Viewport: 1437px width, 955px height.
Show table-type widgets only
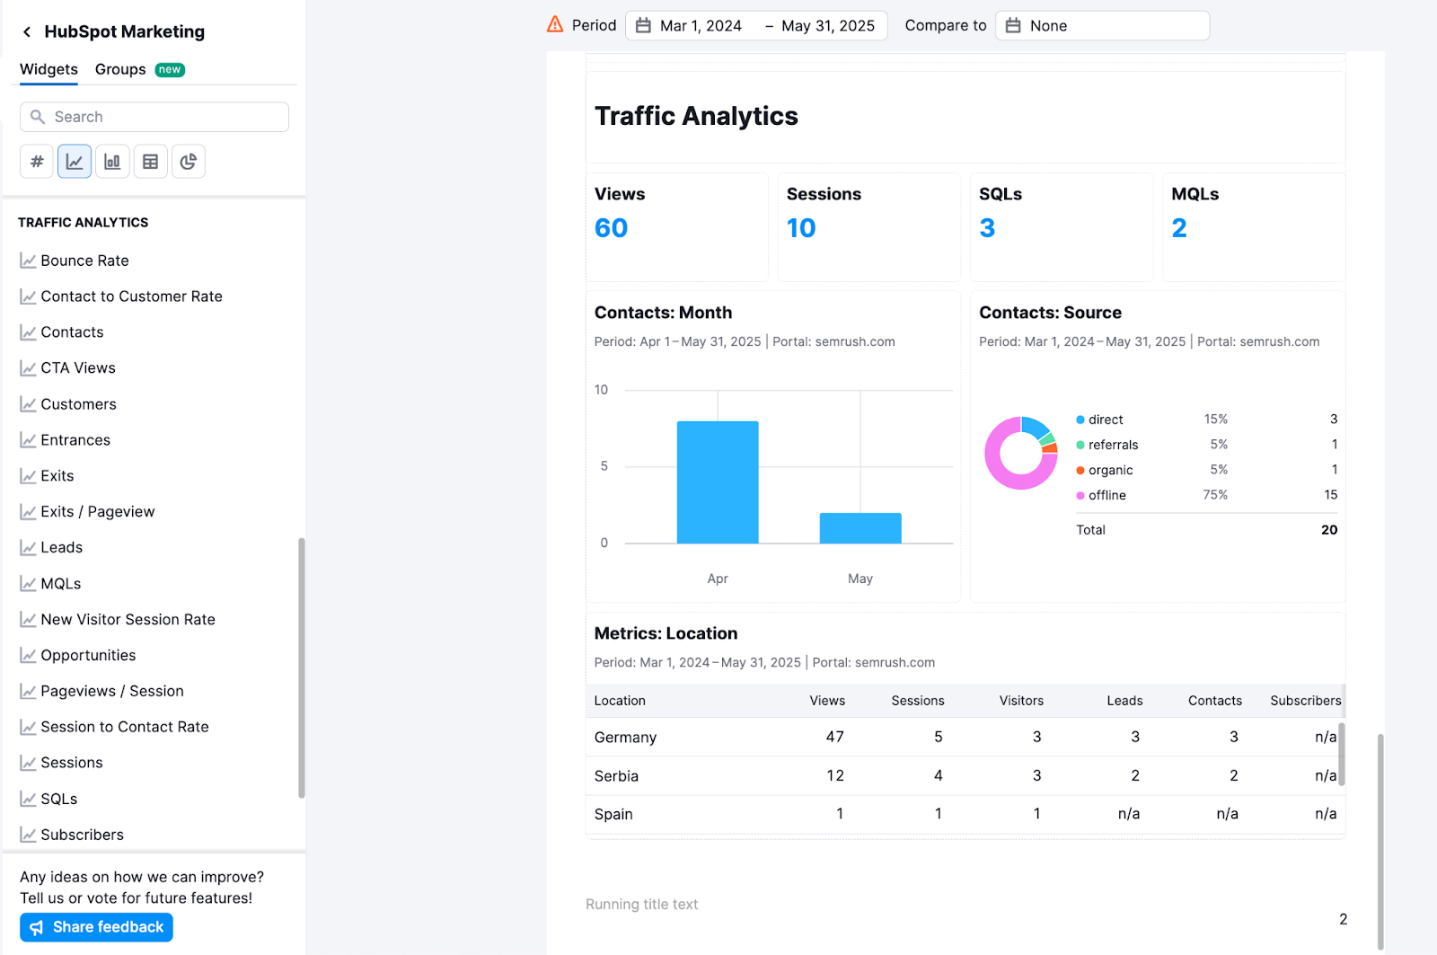[x=150, y=161]
